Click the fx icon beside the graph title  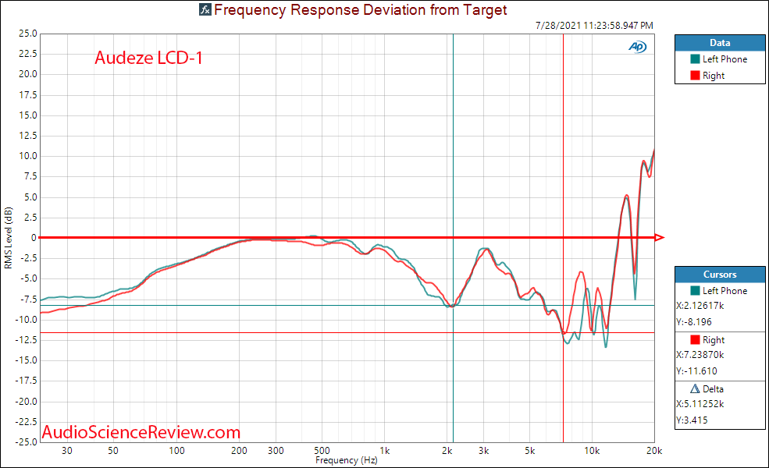pos(205,9)
